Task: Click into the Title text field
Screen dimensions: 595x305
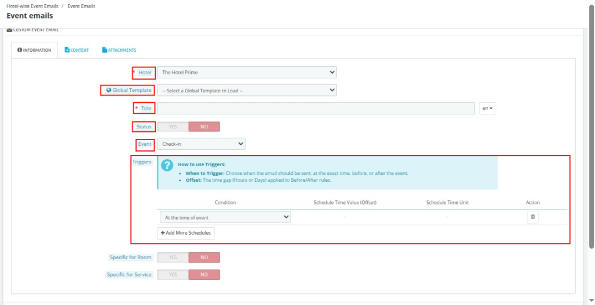Action: click(316, 109)
